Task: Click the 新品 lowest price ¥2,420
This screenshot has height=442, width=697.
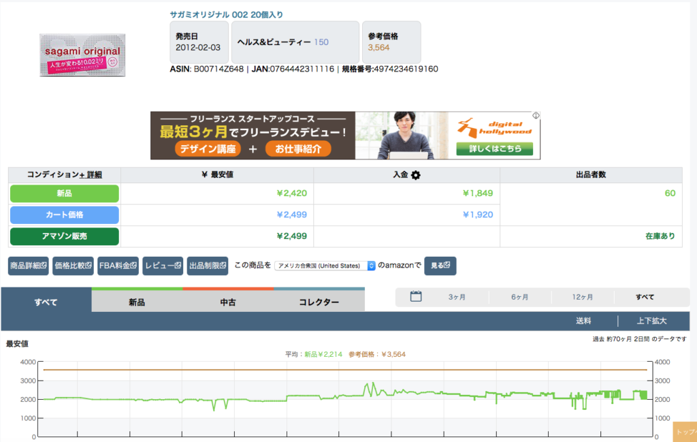Action: pos(291,193)
